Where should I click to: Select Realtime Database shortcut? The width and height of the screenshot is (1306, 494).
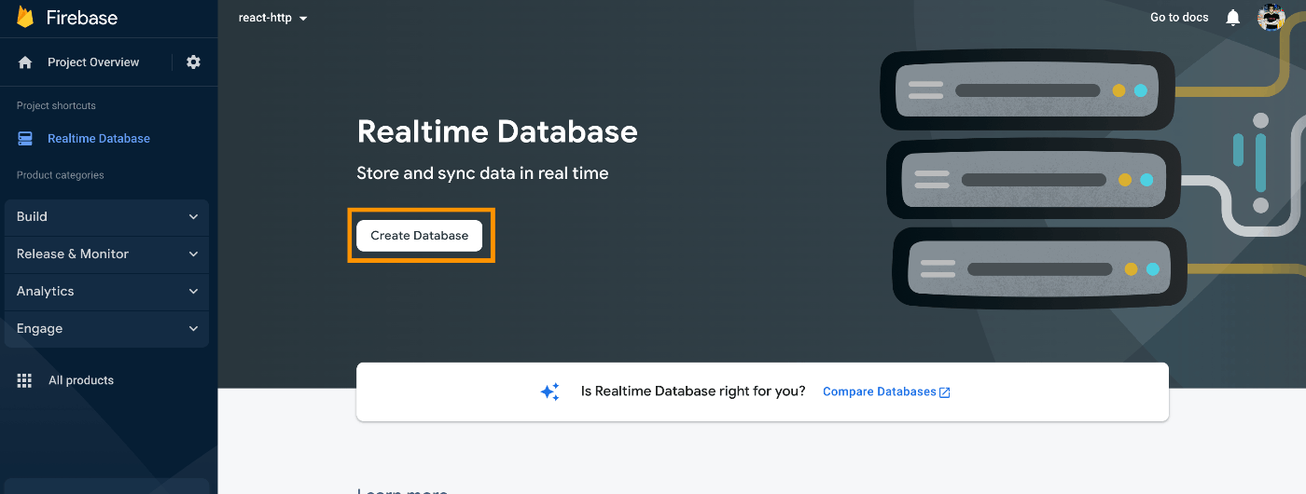coord(99,139)
